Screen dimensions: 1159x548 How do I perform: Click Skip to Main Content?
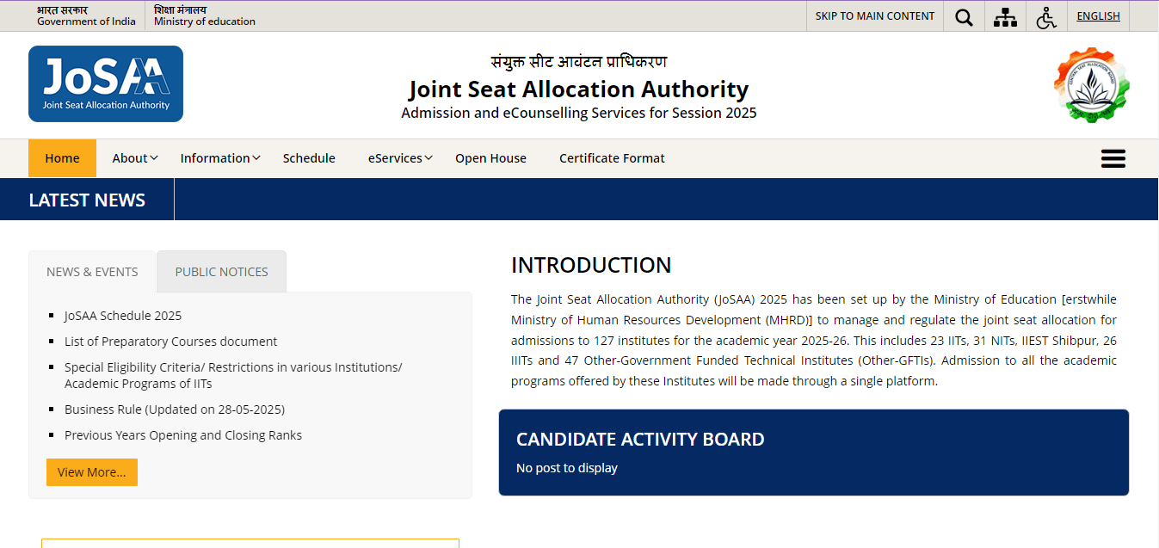pos(874,15)
